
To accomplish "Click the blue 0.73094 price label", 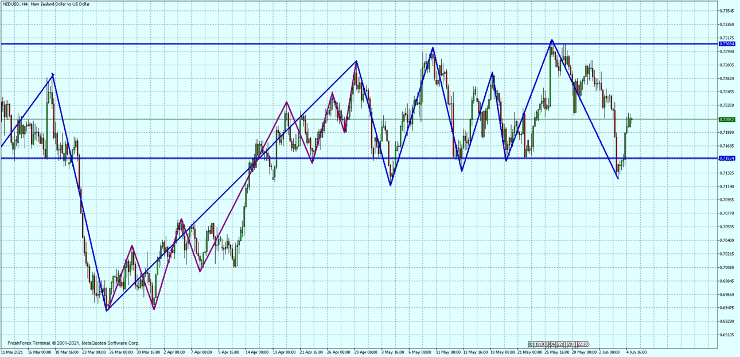I will tap(727, 43).
